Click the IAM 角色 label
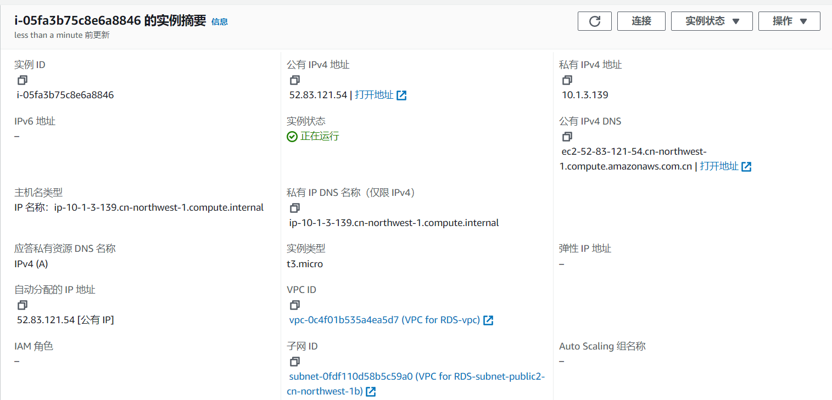This screenshot has height=400, width=832. pos(33,346)
